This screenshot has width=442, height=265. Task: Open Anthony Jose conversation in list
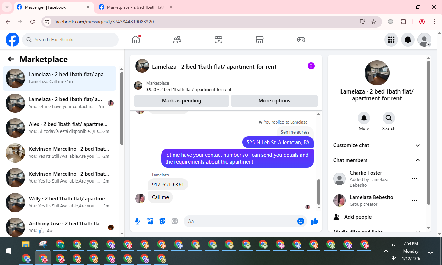(x=60, y=227)
